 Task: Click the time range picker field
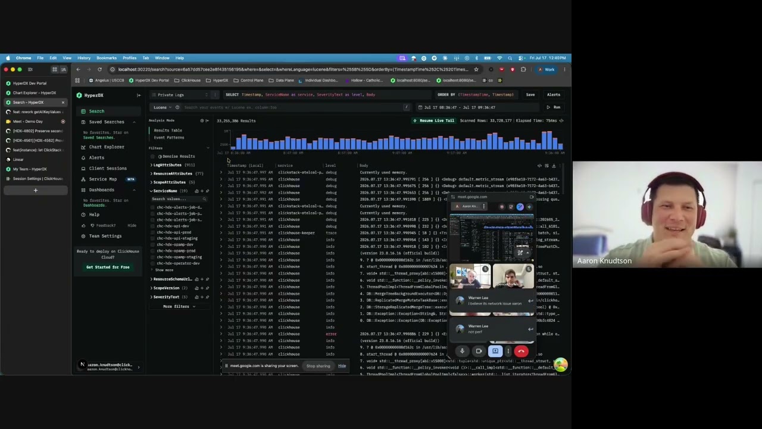click(x=476, y=107)
